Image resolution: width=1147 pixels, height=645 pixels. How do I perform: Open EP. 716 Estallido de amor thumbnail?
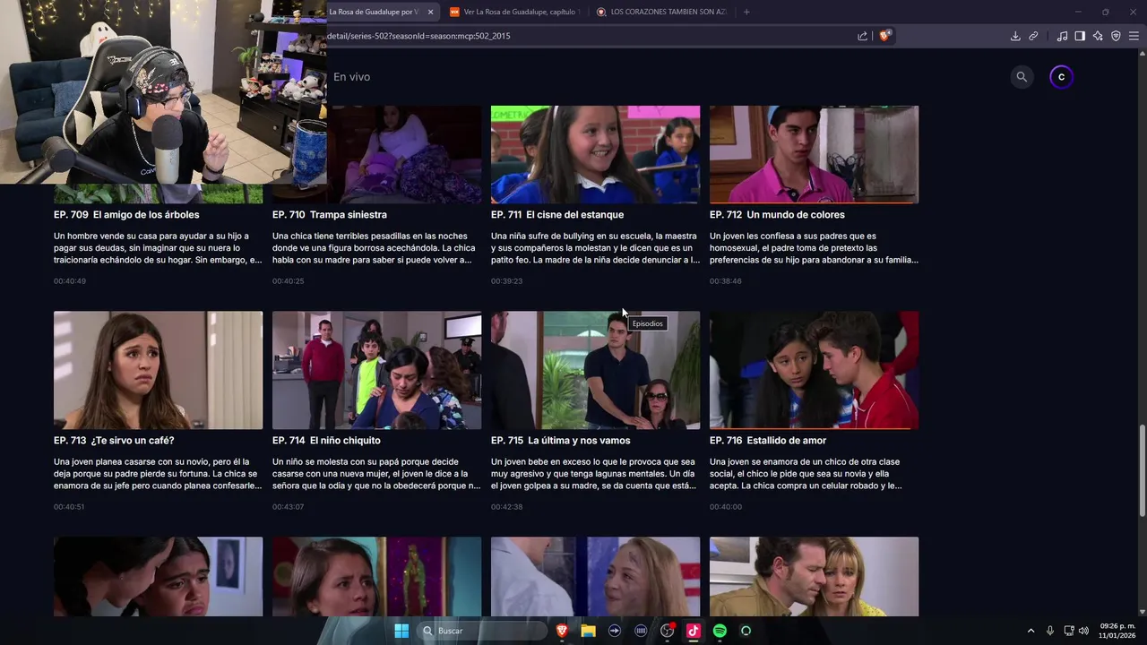[x=814, y=370]
